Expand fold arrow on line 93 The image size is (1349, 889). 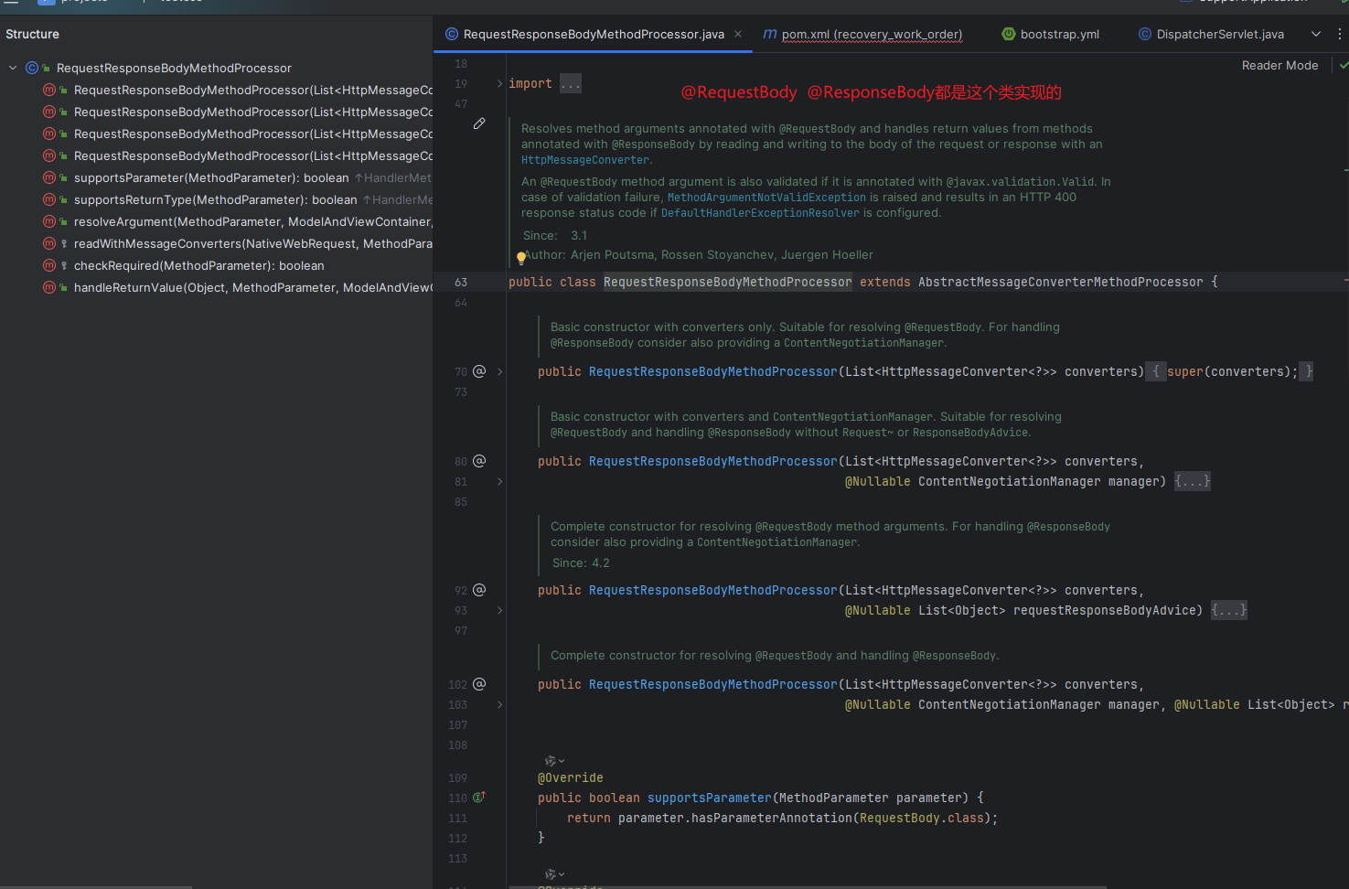click(499, 610)
